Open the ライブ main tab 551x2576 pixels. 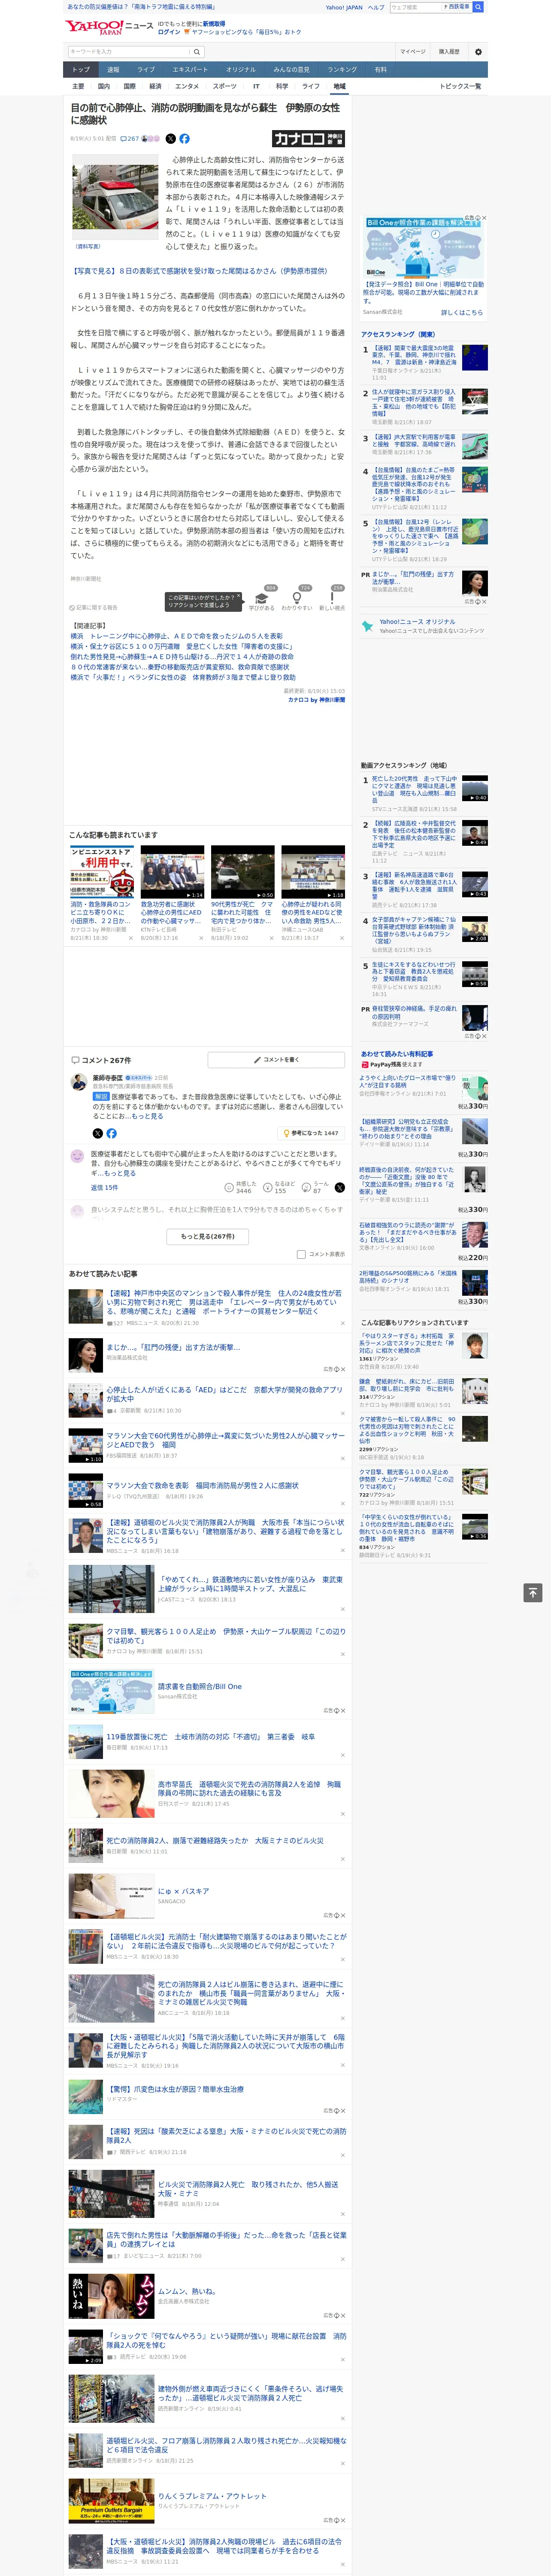click(146, 70)
